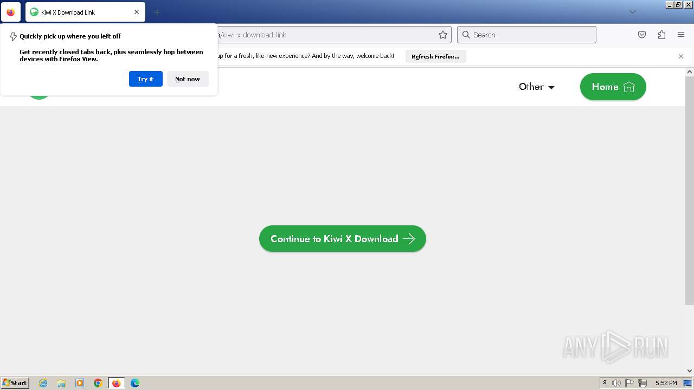The width and height of the screenshot is (694, 390).
Task: Close the refresh notification bar
Action: click(681, 56)
